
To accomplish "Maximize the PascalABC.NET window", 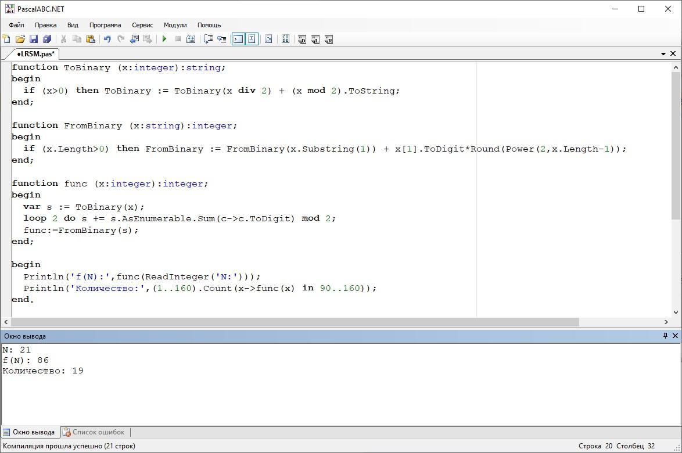I will tap(641, 9).
